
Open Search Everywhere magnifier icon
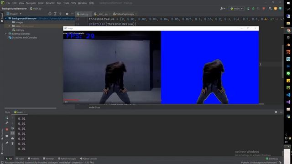coord(270,9)
